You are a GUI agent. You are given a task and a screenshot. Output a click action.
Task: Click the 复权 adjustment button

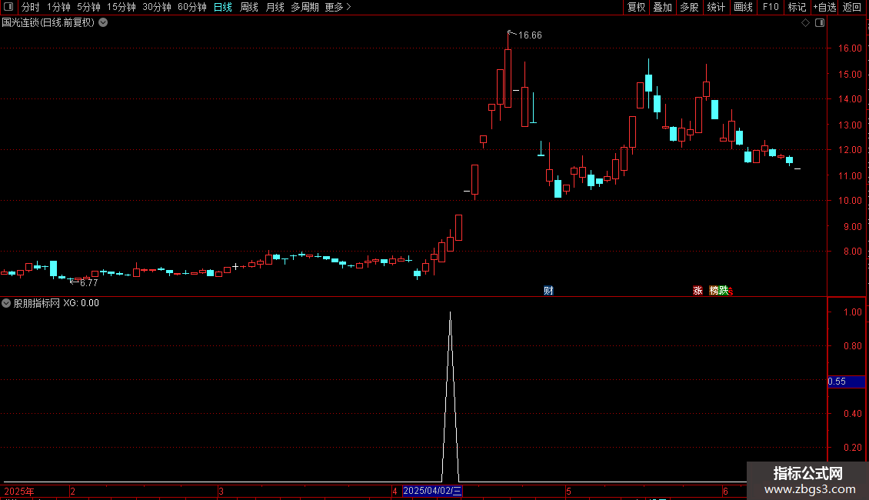pyautogui.click(x=636, y=7)
